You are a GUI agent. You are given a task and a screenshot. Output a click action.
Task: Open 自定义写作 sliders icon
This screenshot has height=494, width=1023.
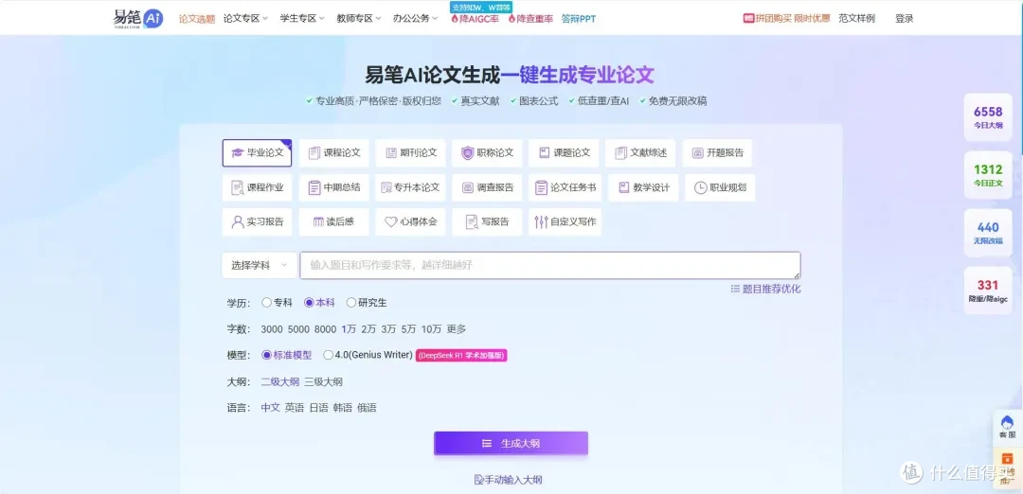[x=541, y=222]
